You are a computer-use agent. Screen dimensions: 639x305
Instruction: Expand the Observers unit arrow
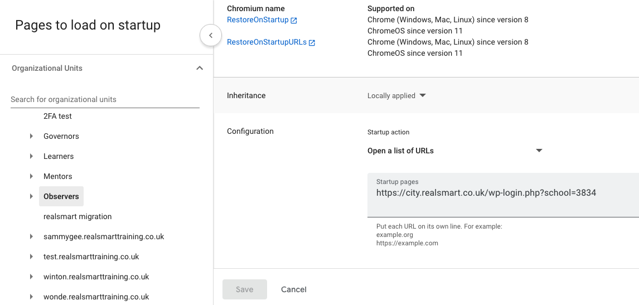tap(32, 196)
